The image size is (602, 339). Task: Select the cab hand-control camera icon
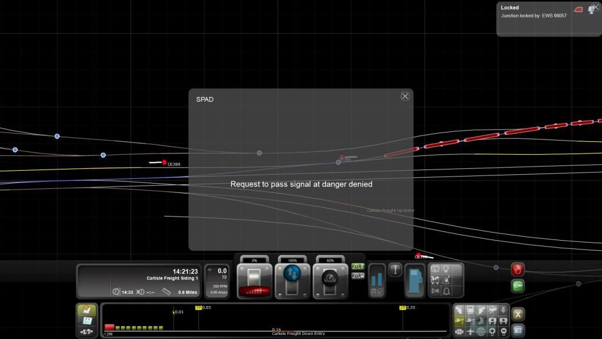click(459, 310)
